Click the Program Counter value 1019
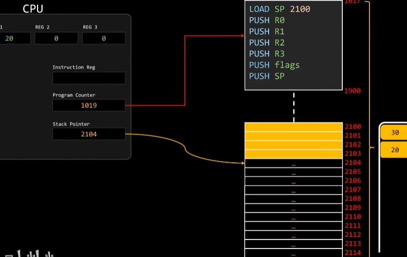 coord(89,105)
